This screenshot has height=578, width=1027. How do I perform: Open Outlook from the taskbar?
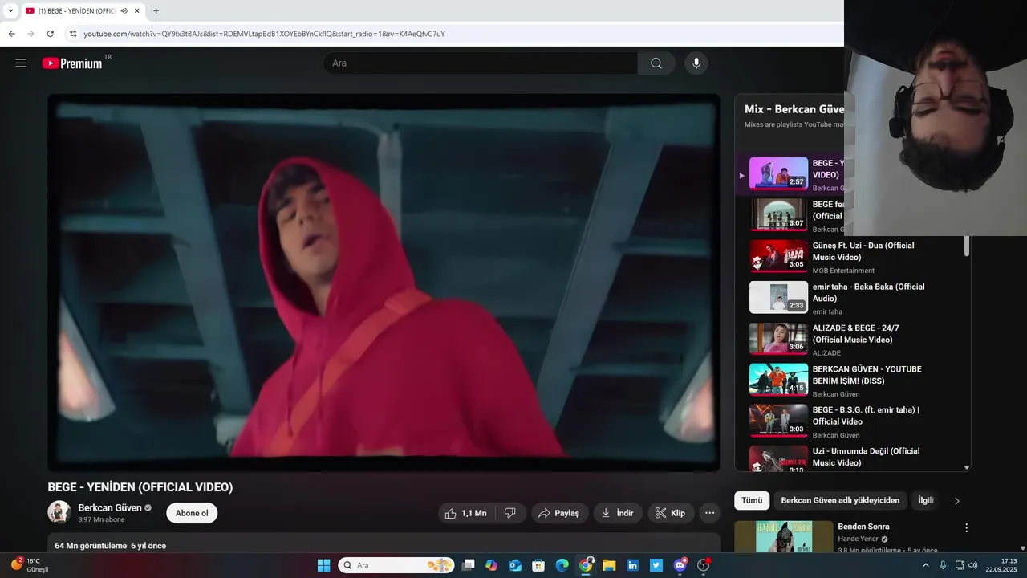515,565
